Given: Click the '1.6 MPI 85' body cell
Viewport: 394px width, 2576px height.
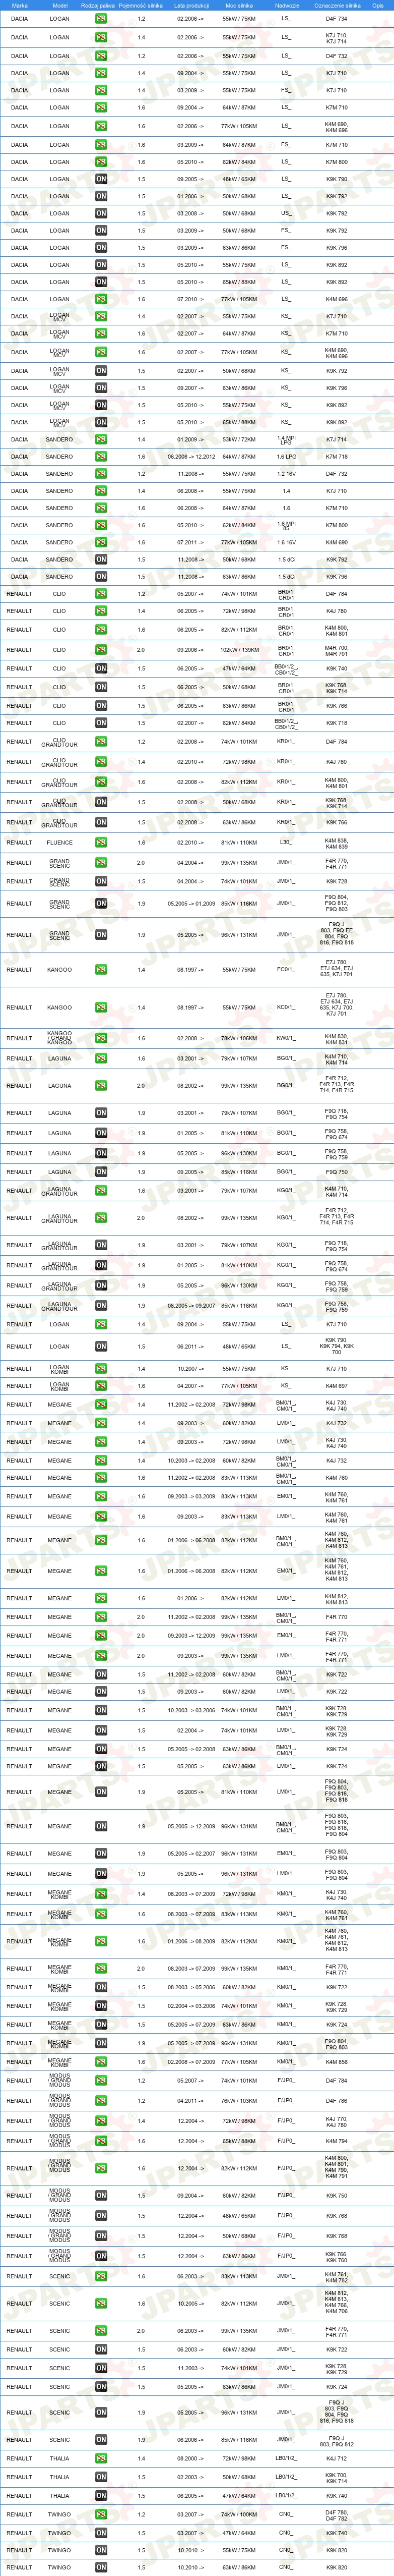Looking at the screenshot, I should coord(286,525).
